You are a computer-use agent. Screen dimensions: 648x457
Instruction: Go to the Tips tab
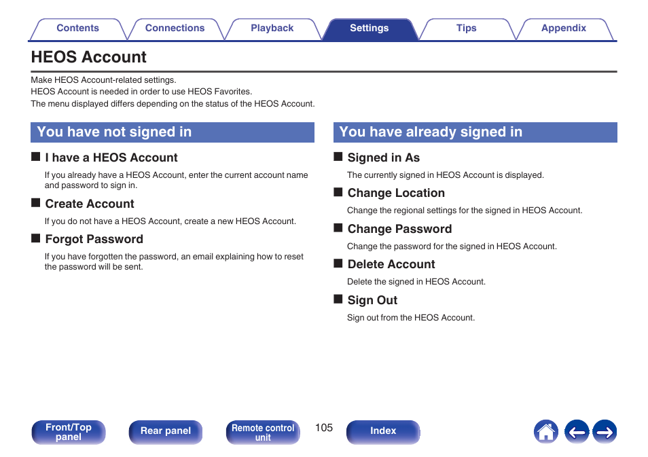(x=466, y=29)
